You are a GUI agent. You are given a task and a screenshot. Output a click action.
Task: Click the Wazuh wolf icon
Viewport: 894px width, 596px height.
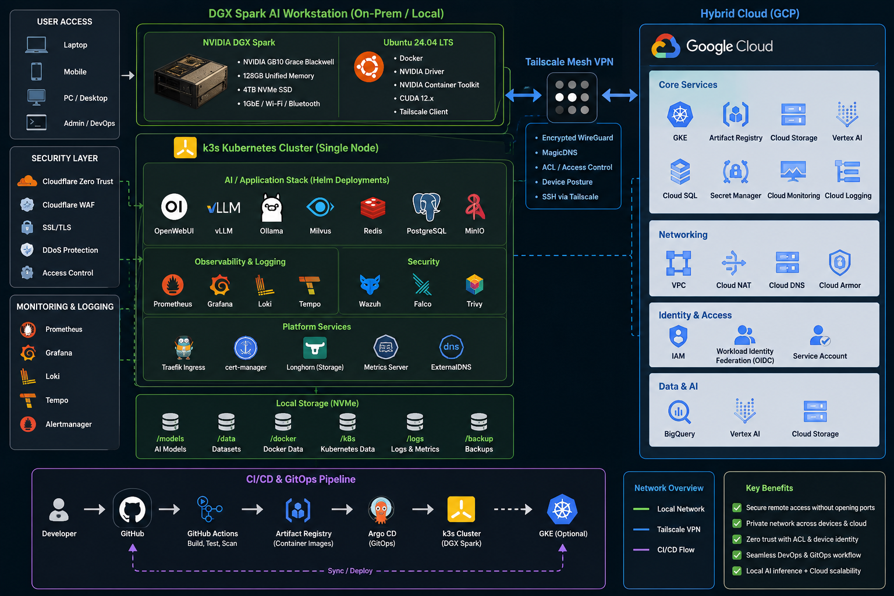click(x=370, y=285)
